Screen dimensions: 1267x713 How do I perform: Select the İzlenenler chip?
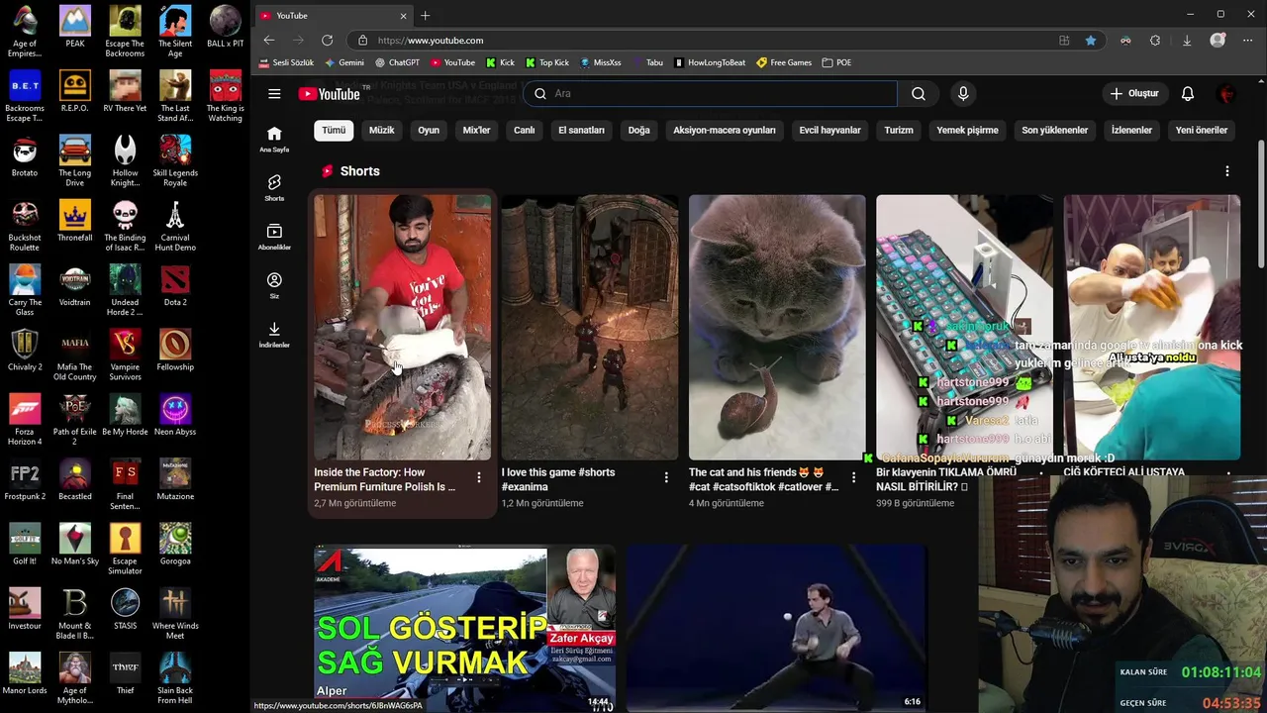click(x=1131, y=130)
